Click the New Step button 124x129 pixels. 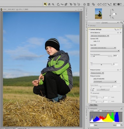(x=93, y=105)
